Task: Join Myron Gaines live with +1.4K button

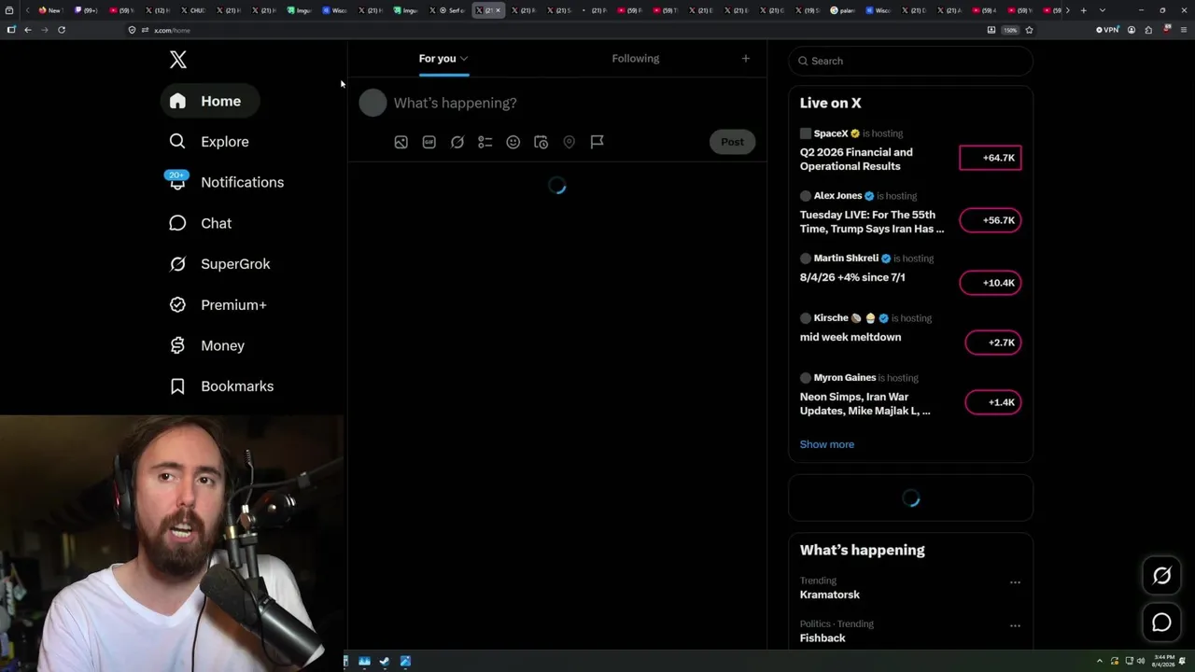Action: coord(993,402)
